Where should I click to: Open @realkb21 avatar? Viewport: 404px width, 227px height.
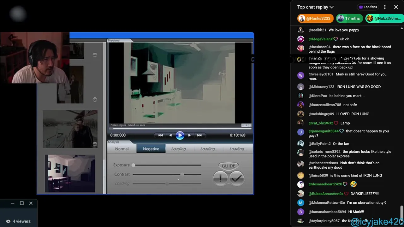coord(301,30)
